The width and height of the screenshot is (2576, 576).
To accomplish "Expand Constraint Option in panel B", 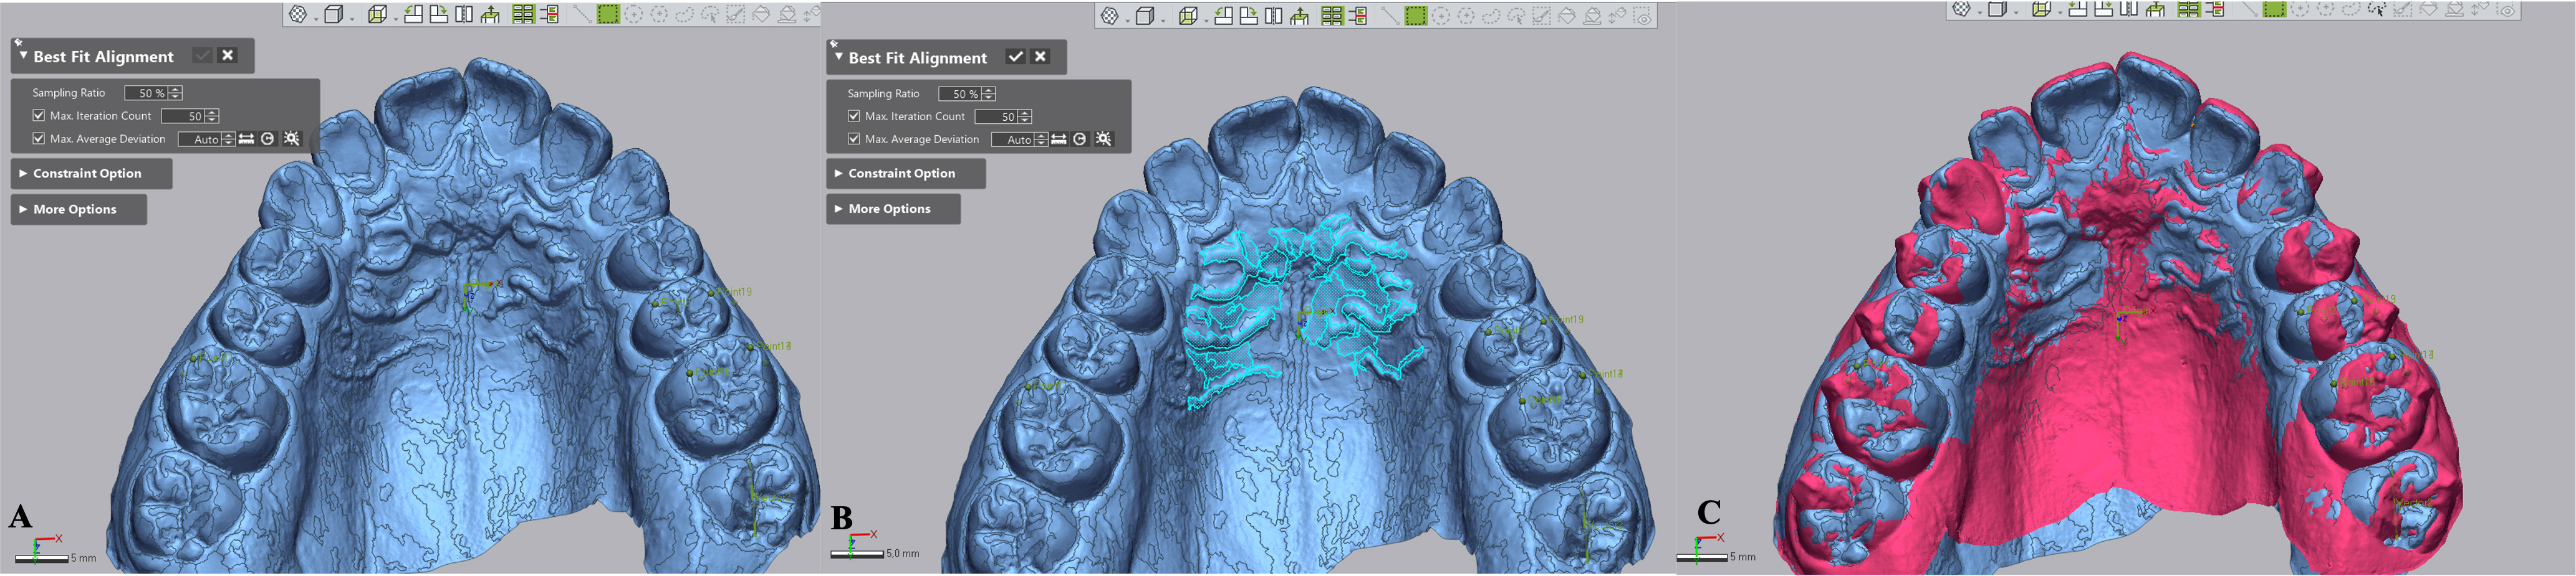I will pos(838,172).
